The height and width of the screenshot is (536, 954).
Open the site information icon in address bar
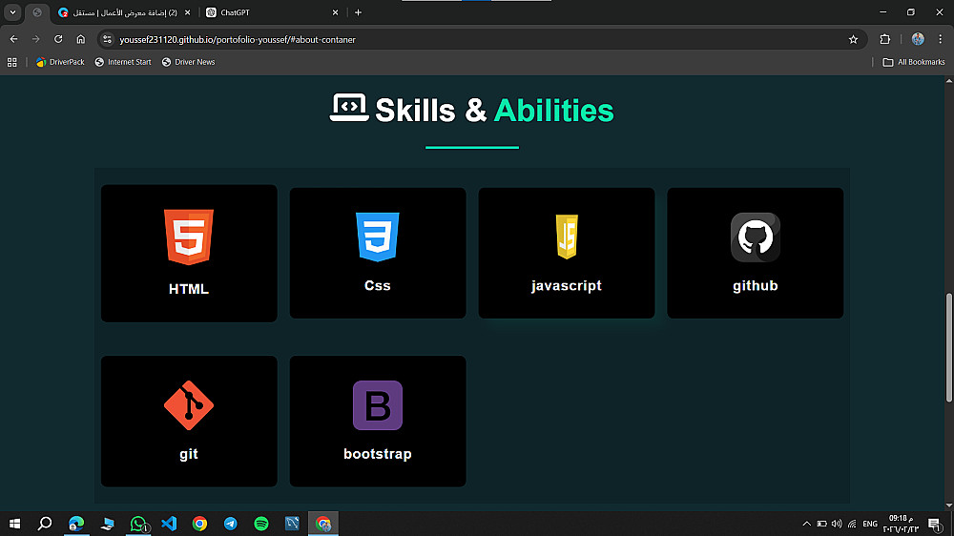(x=107, y=39)
